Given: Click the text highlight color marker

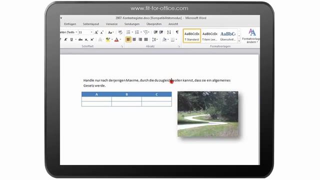Looking at the screenshot, I should click(x=108, y=39).
